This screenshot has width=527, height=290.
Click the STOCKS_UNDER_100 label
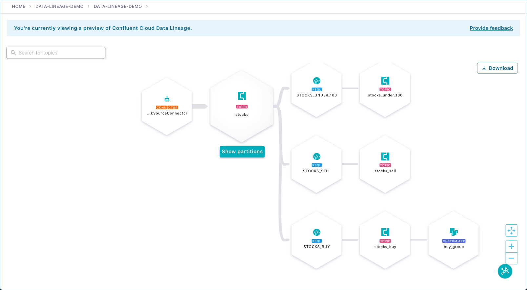point(317,95)
